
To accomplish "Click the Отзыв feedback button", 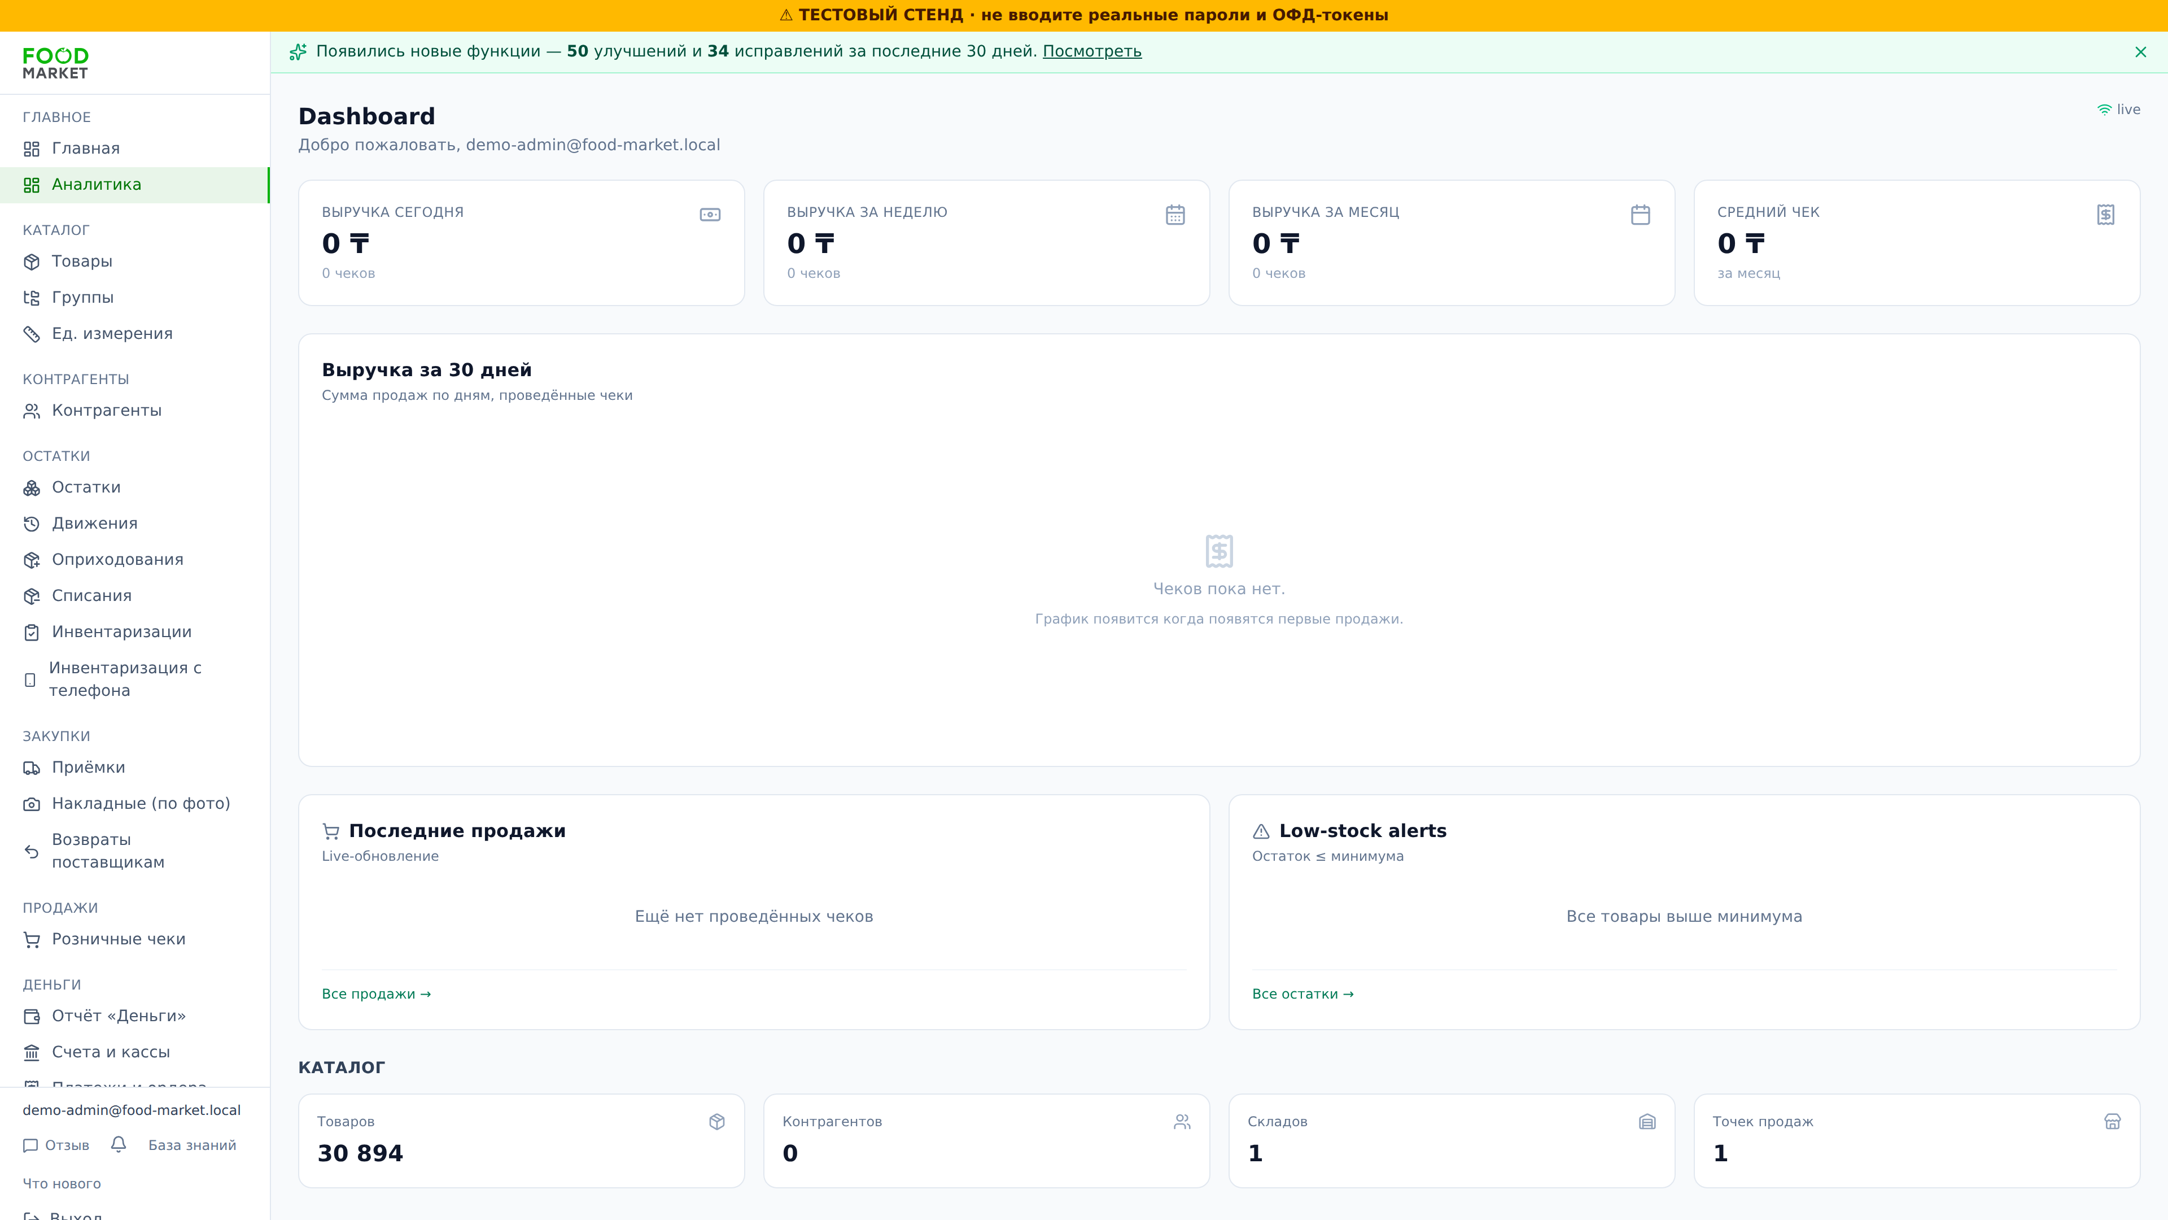I will tap(55, 1145).
